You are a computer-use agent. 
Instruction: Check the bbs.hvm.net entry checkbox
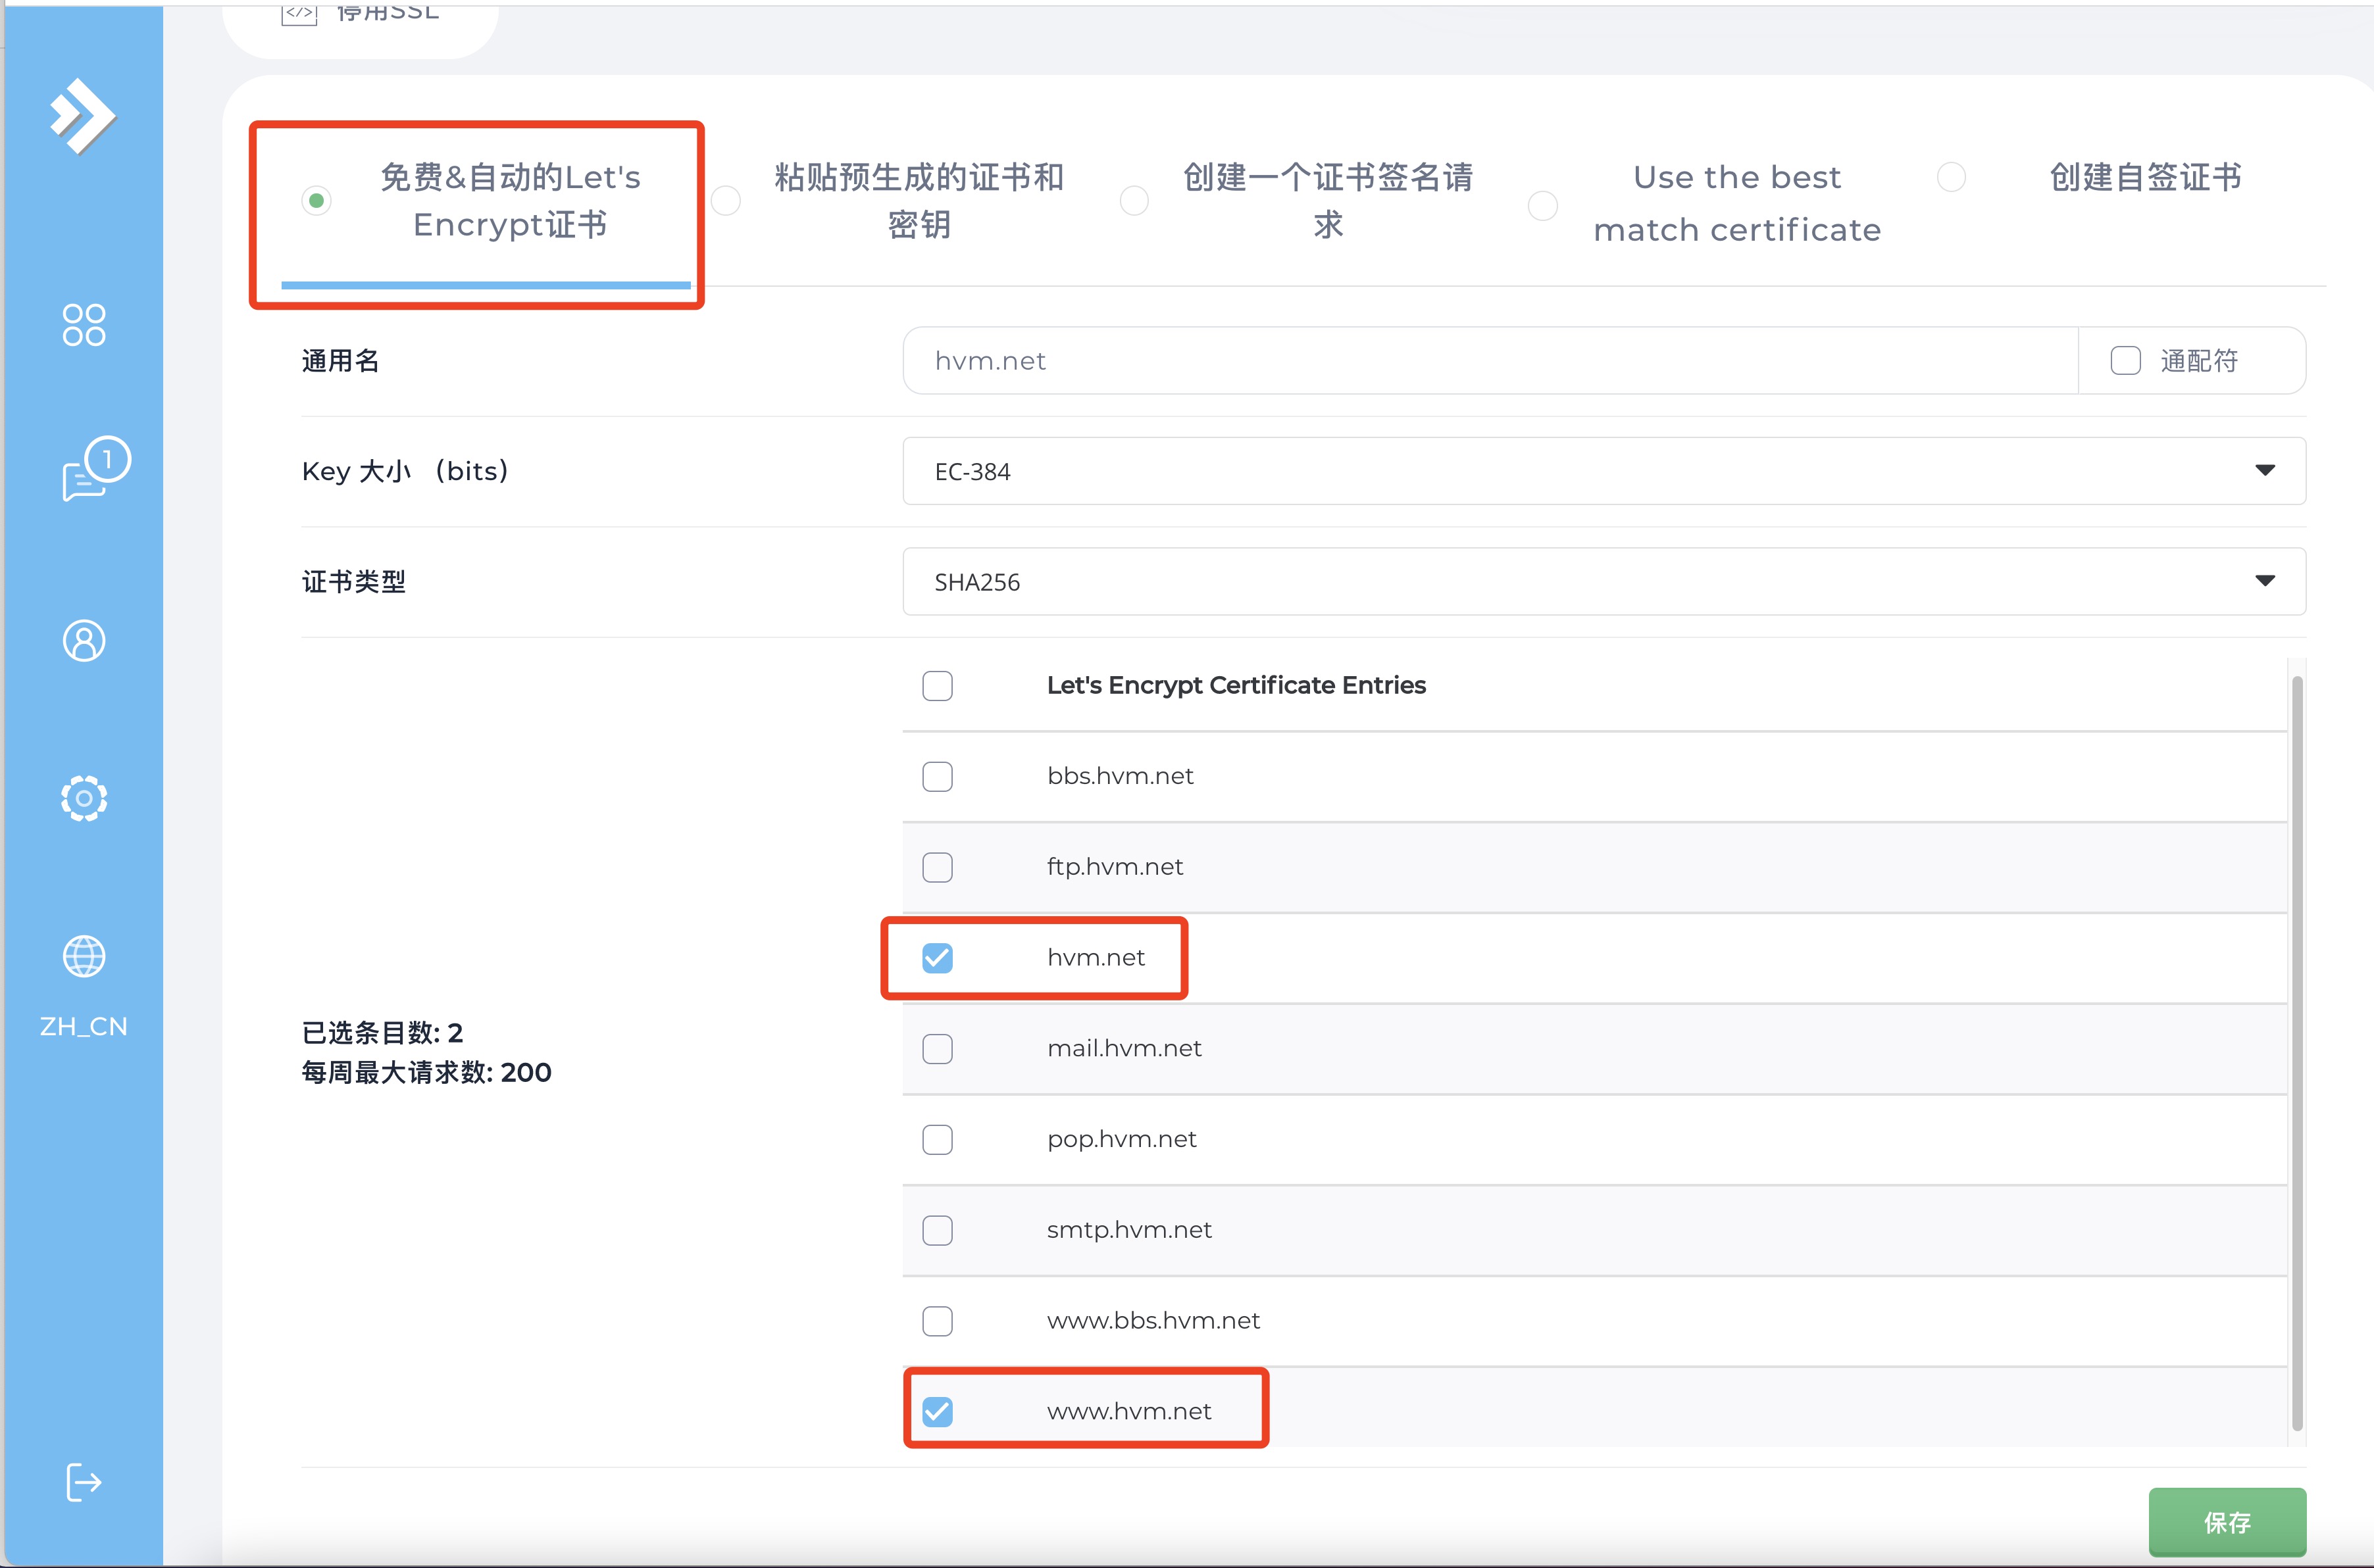pos(938,776)
